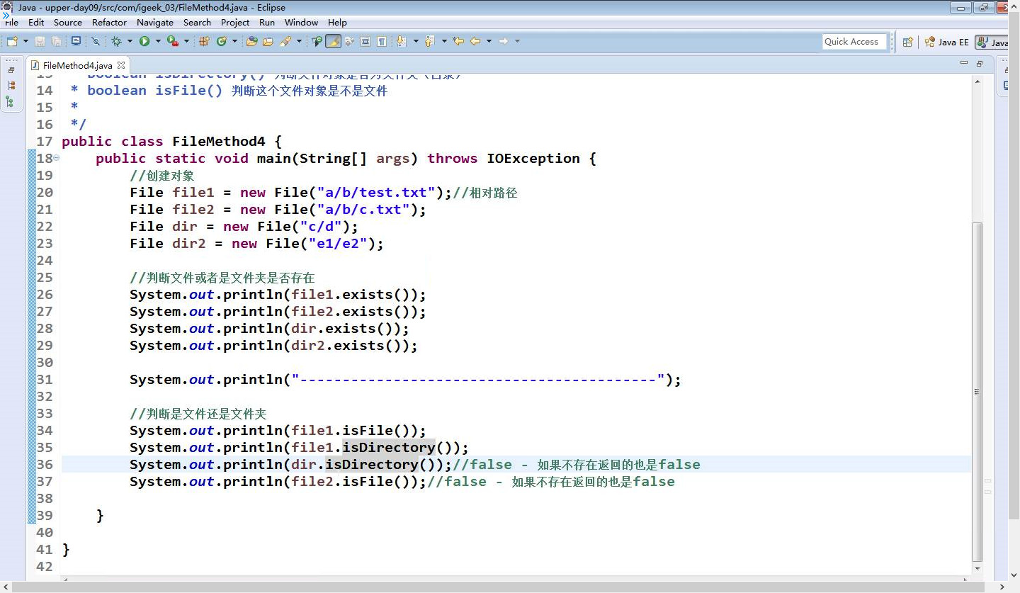Open the Next Annotation dropdown arrow

416,41
